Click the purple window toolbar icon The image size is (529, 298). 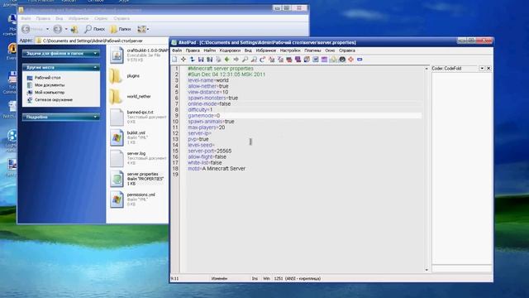[x=324, y=59]
